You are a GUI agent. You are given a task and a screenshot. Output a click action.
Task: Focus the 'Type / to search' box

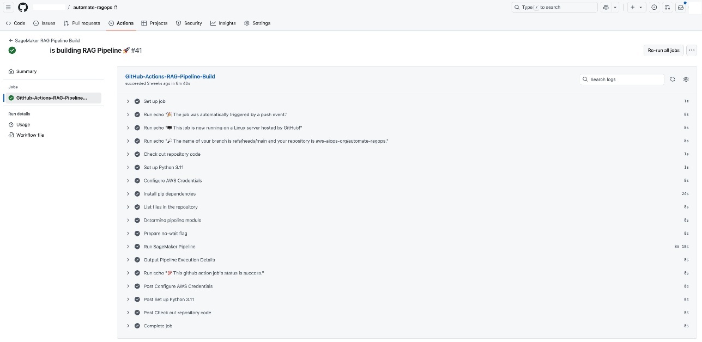pos(554,7)
